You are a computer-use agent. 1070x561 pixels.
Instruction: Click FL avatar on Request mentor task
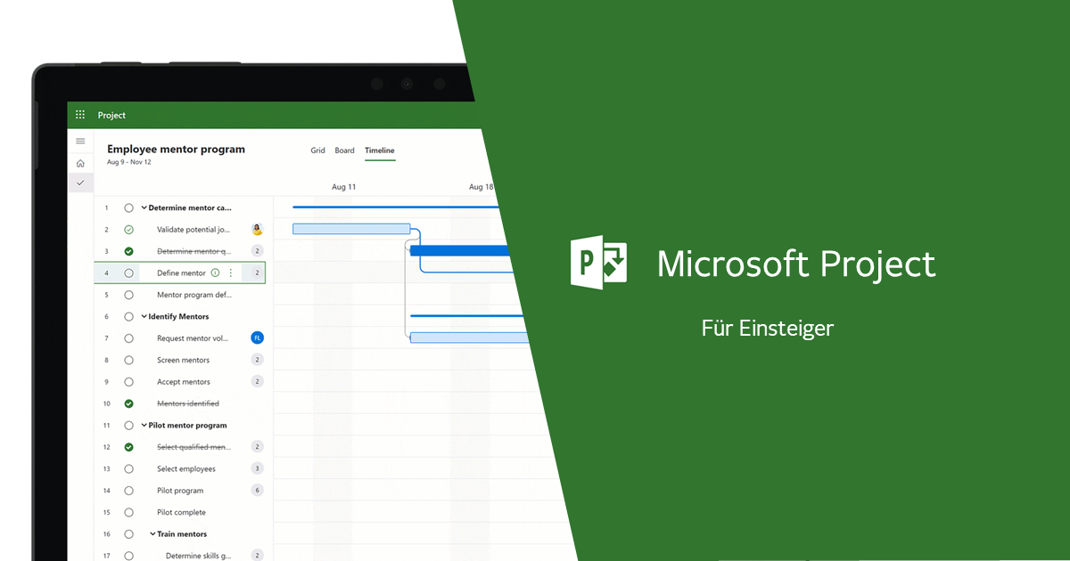258,338
